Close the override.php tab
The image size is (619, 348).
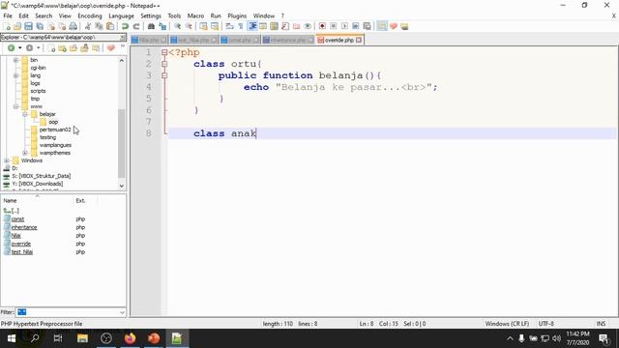coord(359,41)
